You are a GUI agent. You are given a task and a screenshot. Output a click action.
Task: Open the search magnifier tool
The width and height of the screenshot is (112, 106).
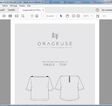tap(23, 16)
